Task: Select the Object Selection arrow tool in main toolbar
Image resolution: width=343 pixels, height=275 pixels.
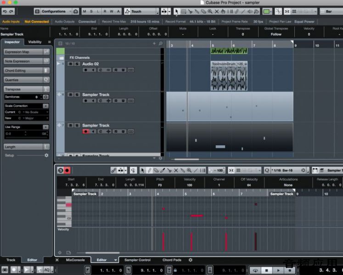Action: [177, 11]
